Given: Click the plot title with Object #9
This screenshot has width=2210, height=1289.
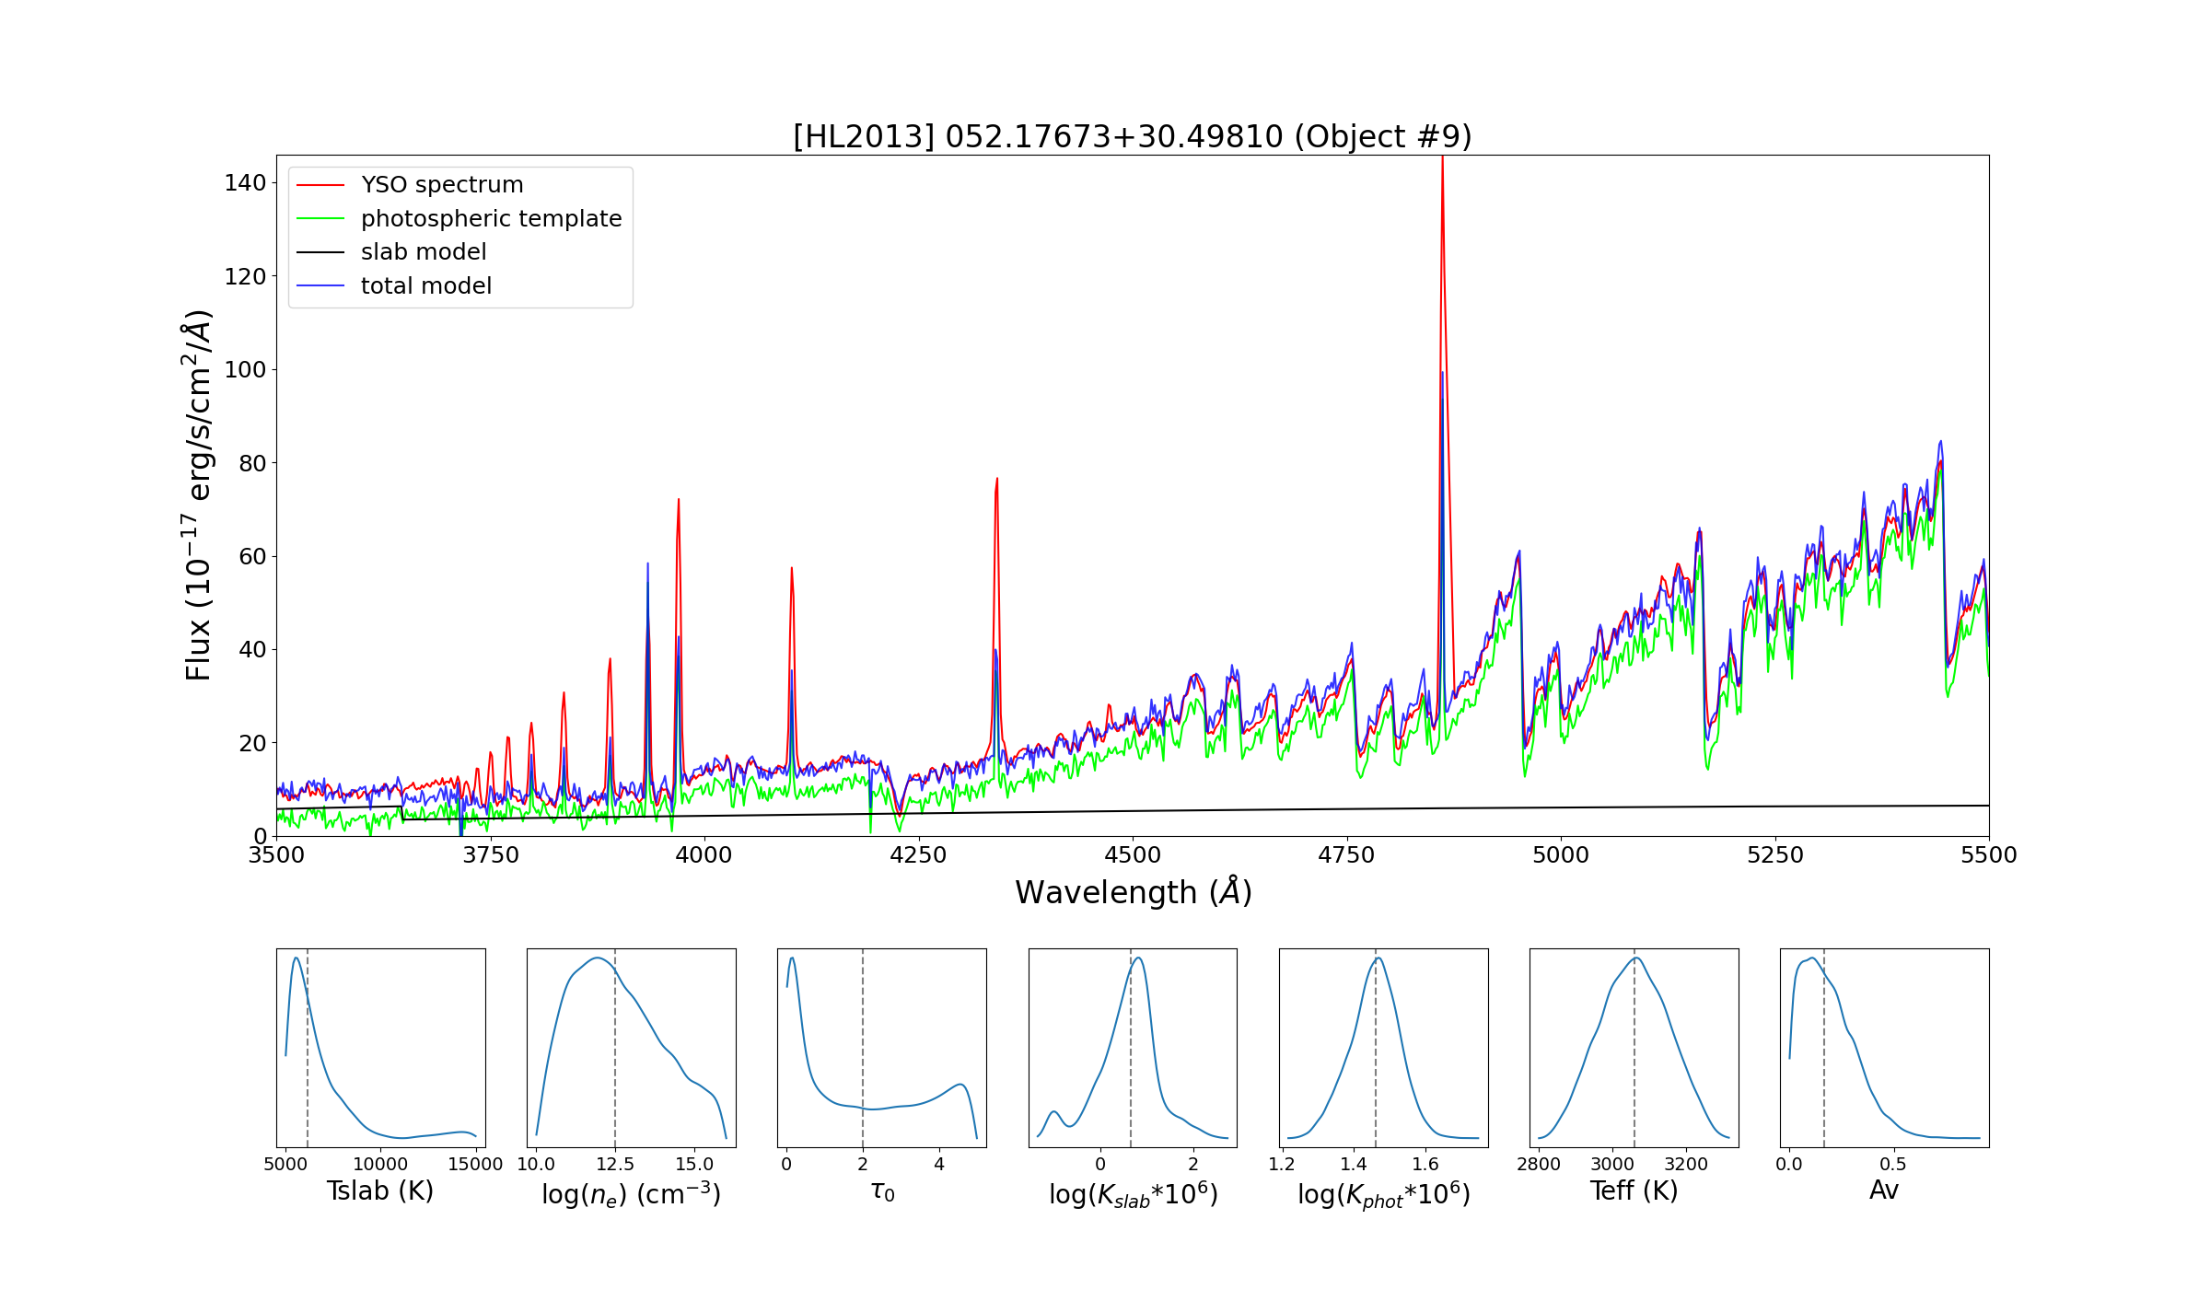Looking at the screenshot, I should point(1132,136).
